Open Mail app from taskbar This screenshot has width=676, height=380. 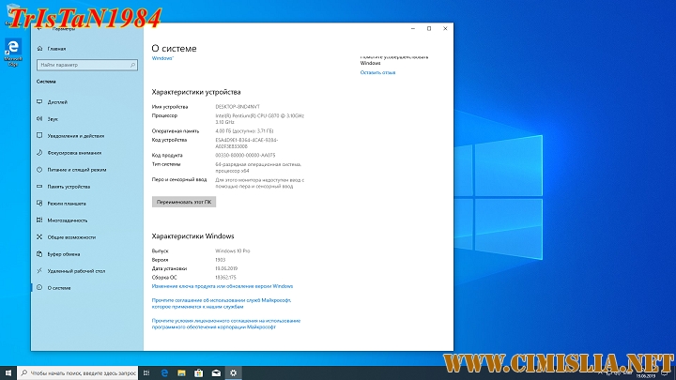(216, 373)
